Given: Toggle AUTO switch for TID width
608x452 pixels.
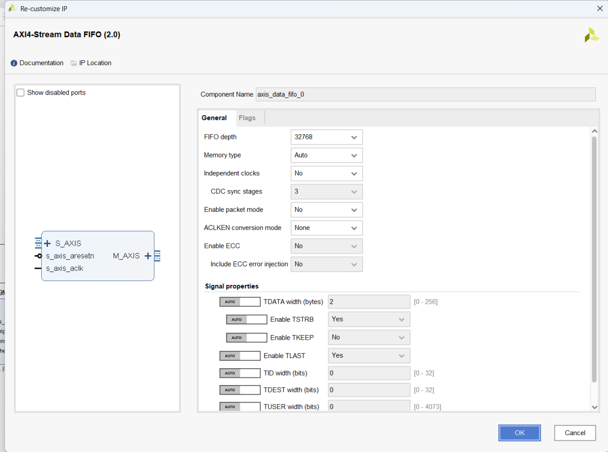Looking at the screenshot, I should tap(240, 373).
